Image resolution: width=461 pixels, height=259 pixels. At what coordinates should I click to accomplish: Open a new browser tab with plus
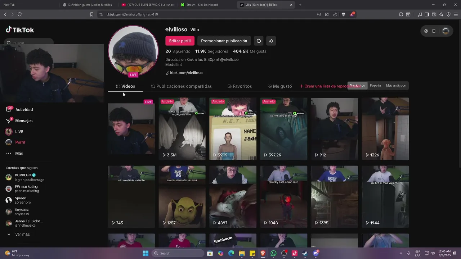pos(300,5)
